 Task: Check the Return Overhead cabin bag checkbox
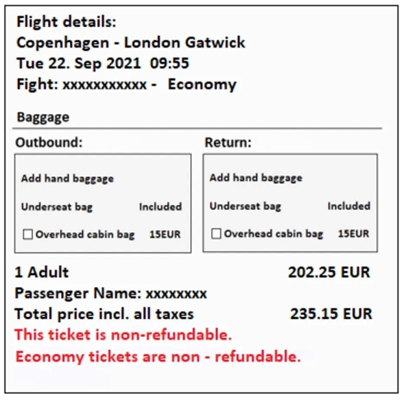click(x=216, y=234)
